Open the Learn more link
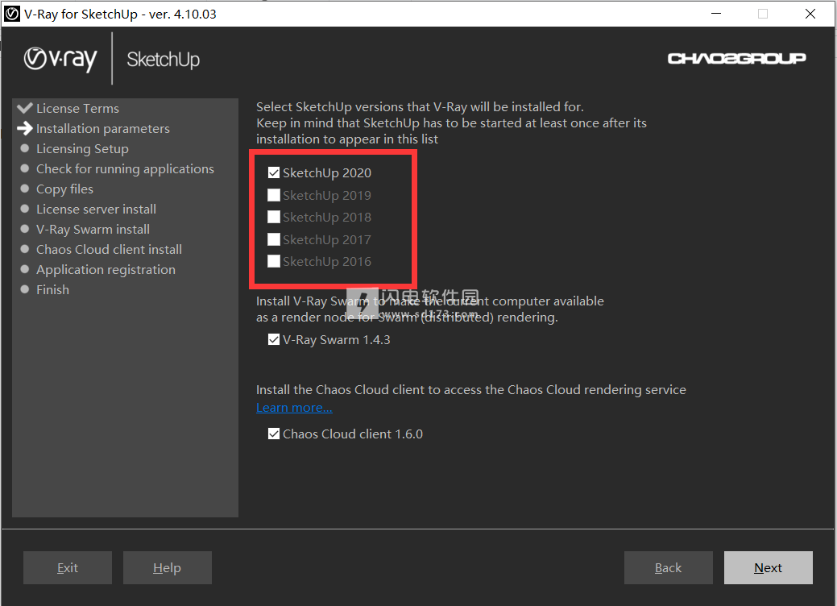 point(294,408)
